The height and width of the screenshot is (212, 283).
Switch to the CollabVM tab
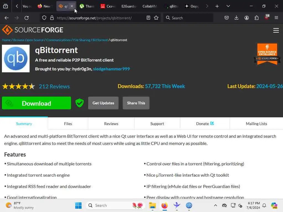[150, 6]
